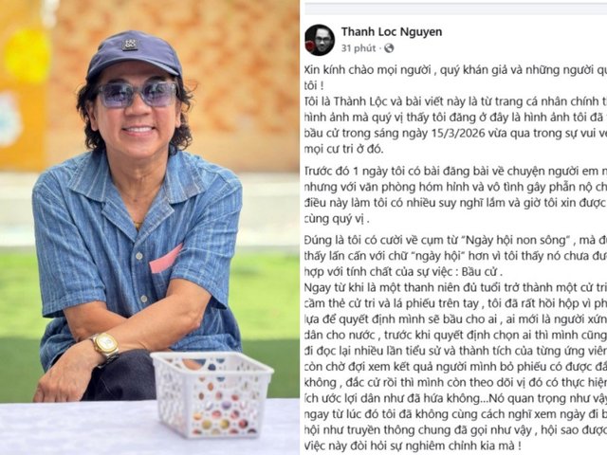Click the globe public-privacy icon
The width and height of the screenshot is (607, 455).
(389, 48)
